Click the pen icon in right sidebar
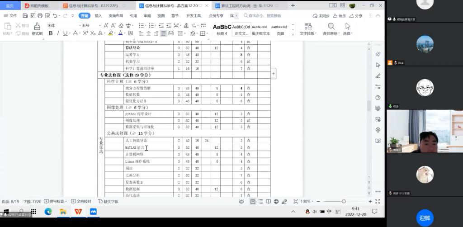 point(378,76)
